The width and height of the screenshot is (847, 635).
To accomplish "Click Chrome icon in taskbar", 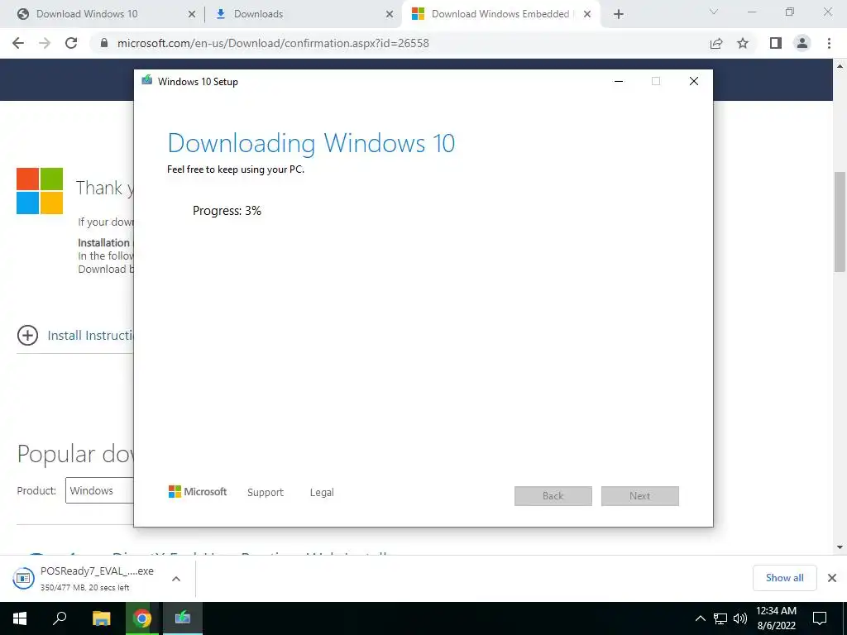I will pos(142,618).
